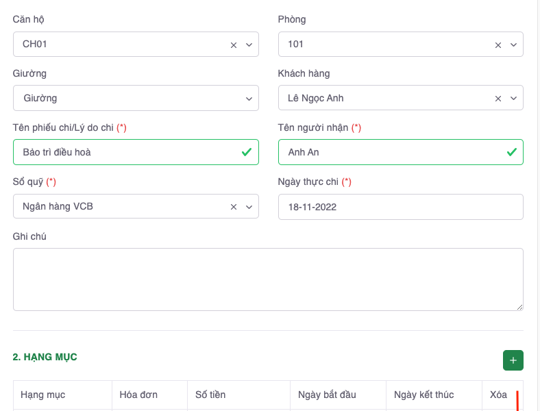Expand the Sổ quỹ dropdown arrow
This screenshot has height=411, width=540.
[x=249, y=207]
